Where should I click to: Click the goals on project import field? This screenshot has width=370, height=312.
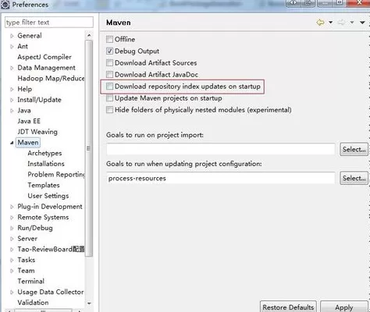click(x=221, y=149)
